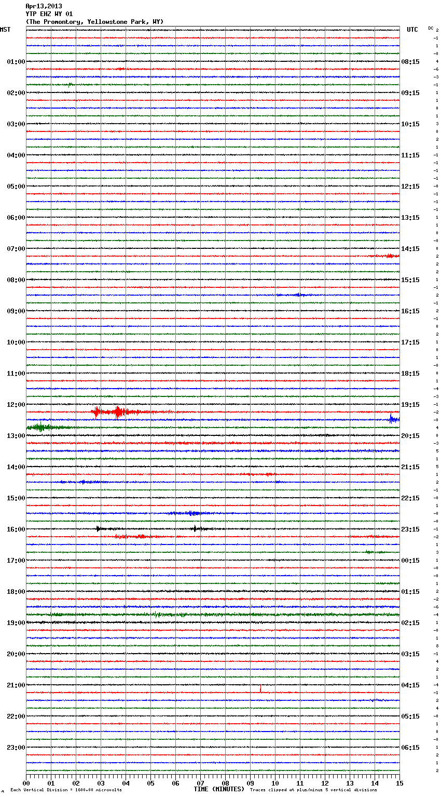Click minute tick 15 on the time axis

(399, 783)
